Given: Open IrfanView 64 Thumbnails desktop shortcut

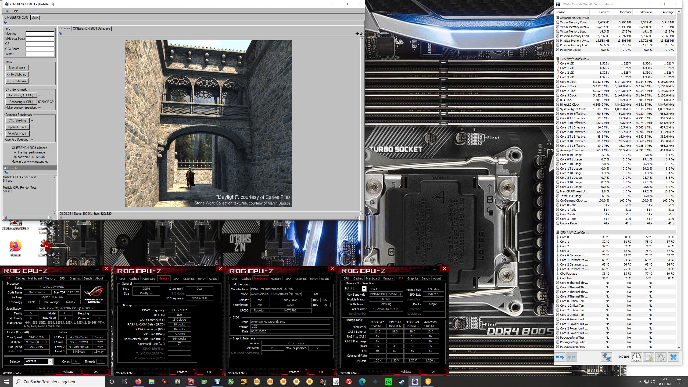Looking at the screenshot, I should pyautogui.click(x=47, y=227).
